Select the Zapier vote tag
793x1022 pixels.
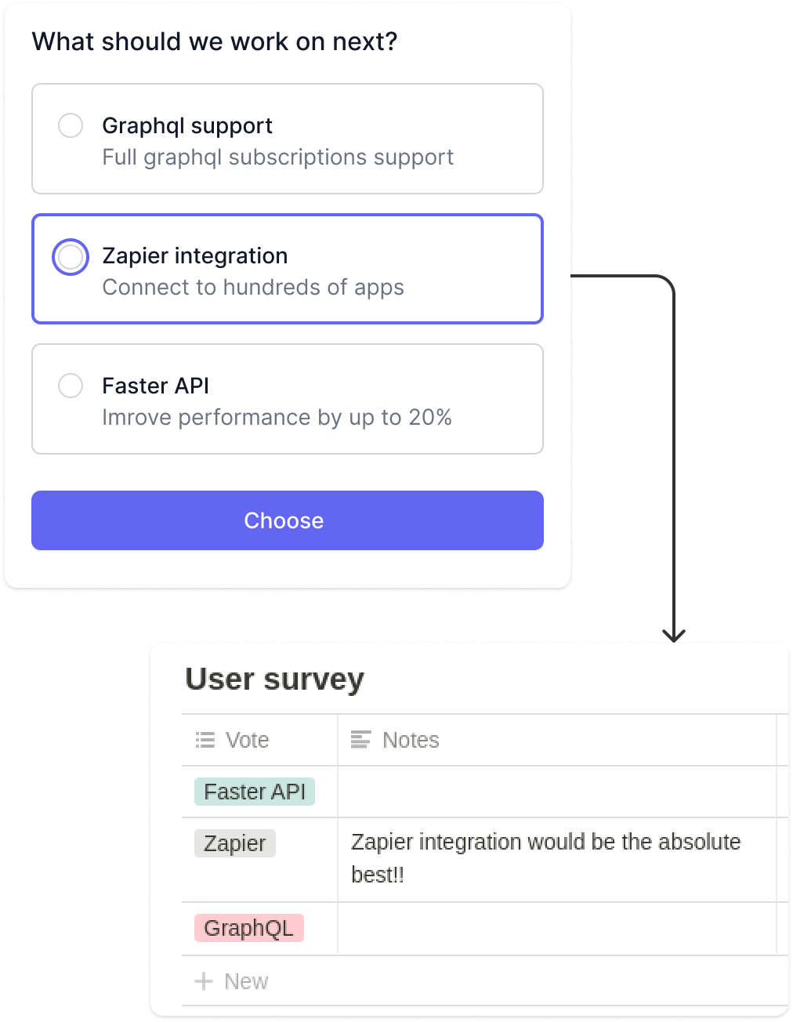pos(234,843)
